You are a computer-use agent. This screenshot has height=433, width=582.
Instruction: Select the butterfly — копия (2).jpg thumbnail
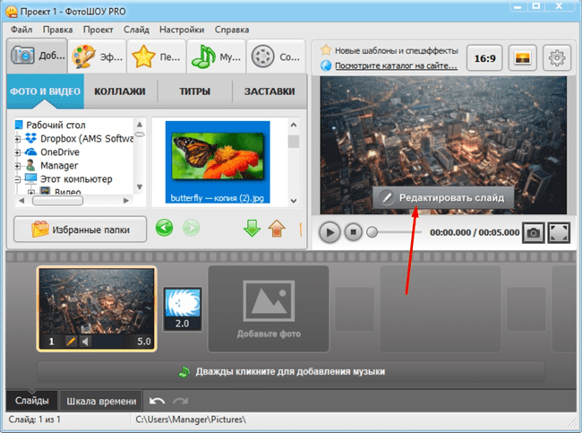(218, 162)
